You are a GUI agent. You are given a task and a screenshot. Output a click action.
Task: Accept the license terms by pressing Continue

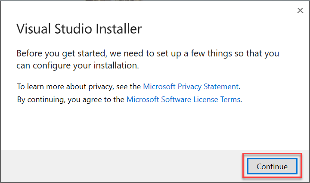272,166
